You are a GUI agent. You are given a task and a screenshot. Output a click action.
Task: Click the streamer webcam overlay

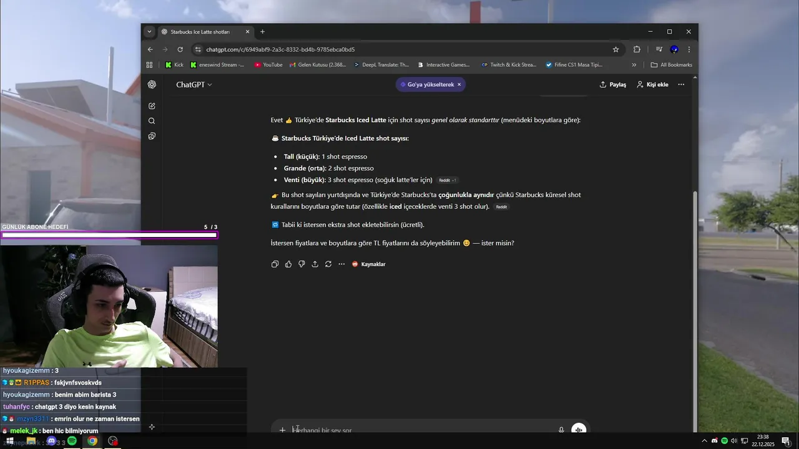click(x=109, y=306)
